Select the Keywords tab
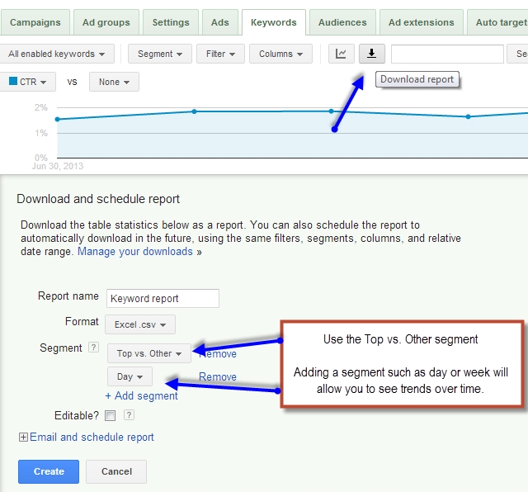Image resolution: width=528 pixels, height=492 pixels. click(274, 22)
